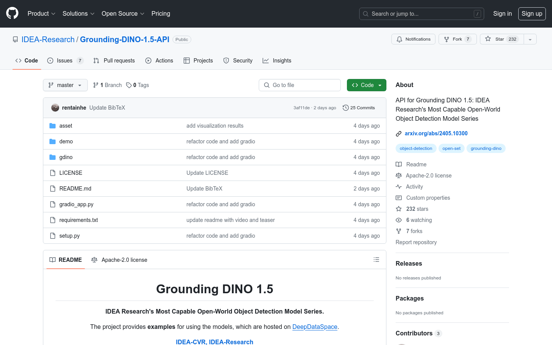Viewport: 552px width, 345px height.
Task: Click the grounding-dino topic tag
Action: [x=486, y=148]
